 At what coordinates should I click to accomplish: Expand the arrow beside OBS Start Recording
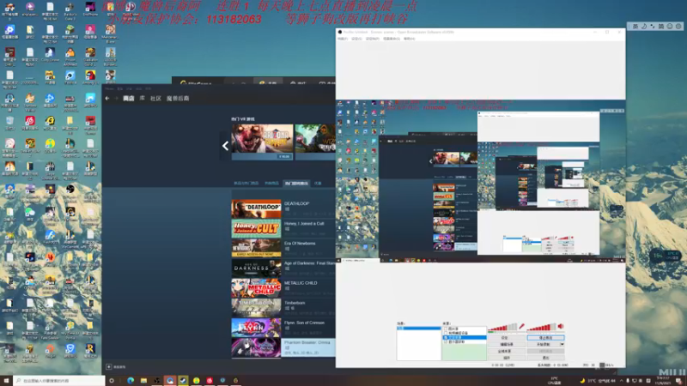562,345
